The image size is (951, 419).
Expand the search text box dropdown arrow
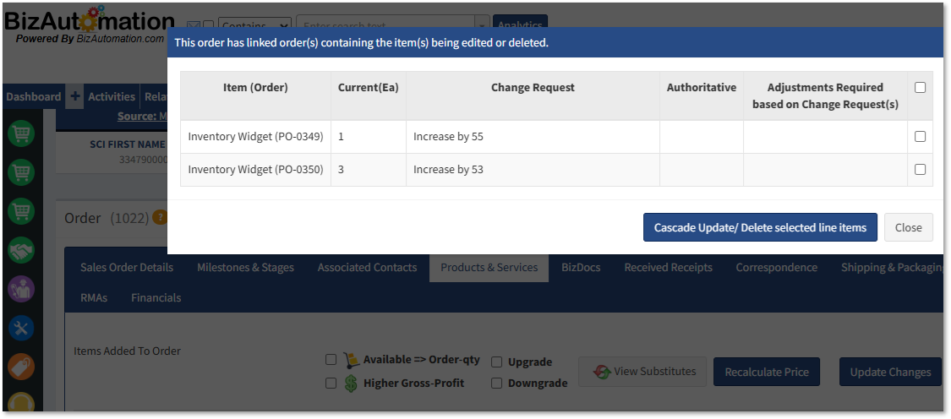tap(482, 25)
